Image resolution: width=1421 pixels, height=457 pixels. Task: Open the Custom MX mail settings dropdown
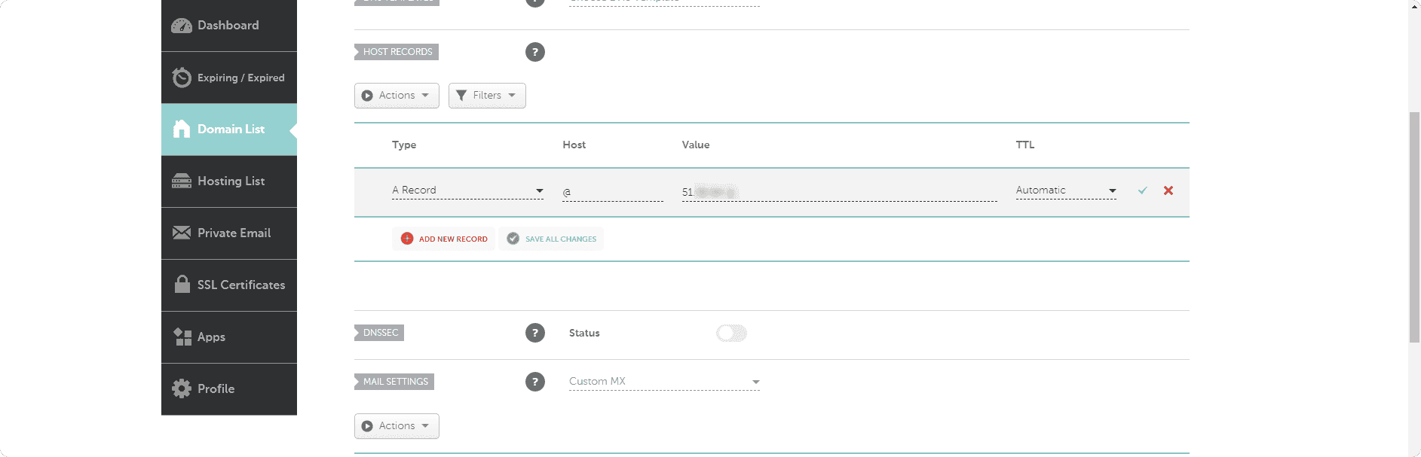click(663, 382)
